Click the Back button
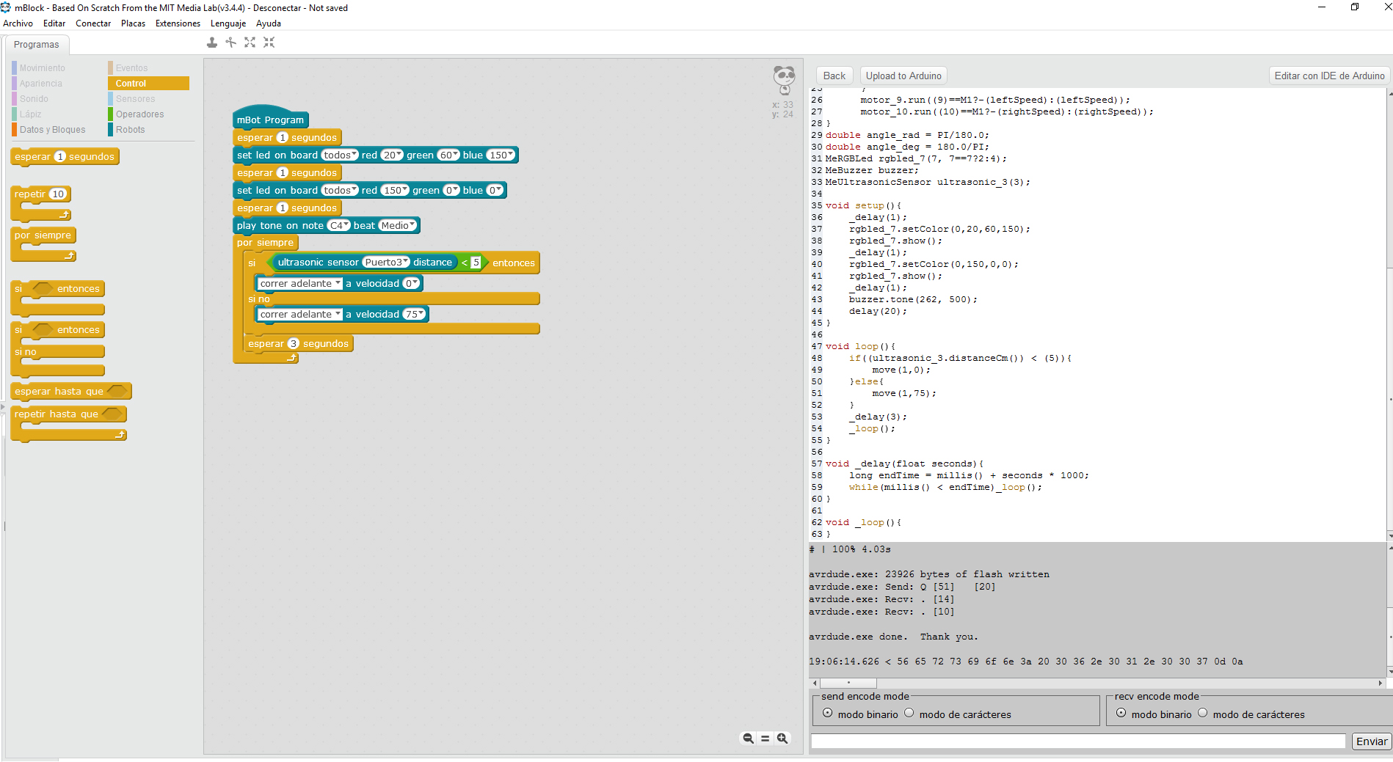1393x762 pixels. (834, 76)
